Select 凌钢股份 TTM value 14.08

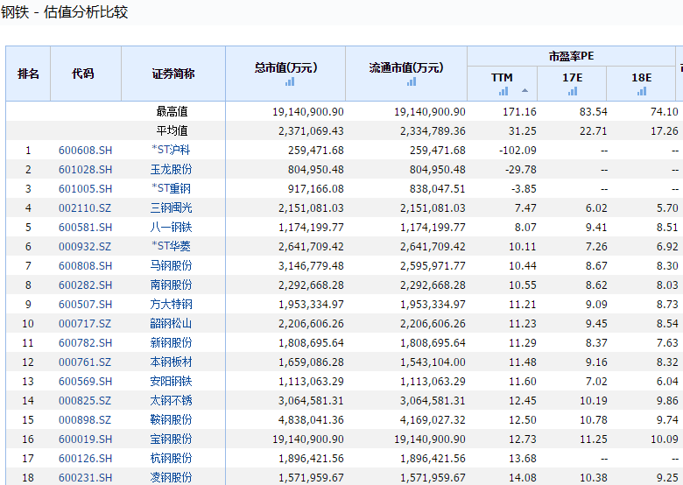click(x=523, y=478)
